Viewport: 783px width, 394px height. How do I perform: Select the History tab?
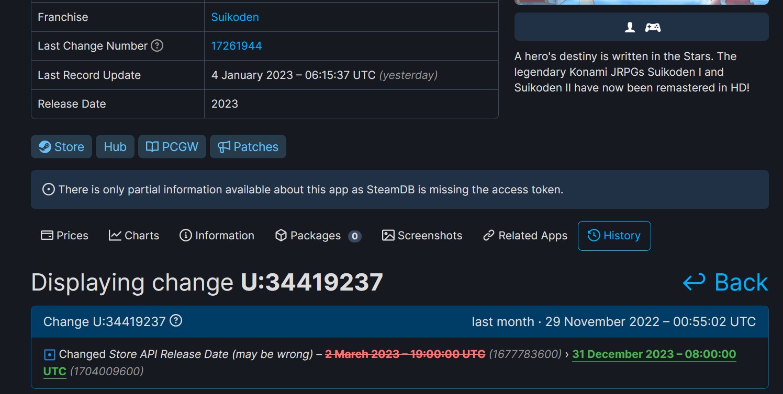pos(614,236)
